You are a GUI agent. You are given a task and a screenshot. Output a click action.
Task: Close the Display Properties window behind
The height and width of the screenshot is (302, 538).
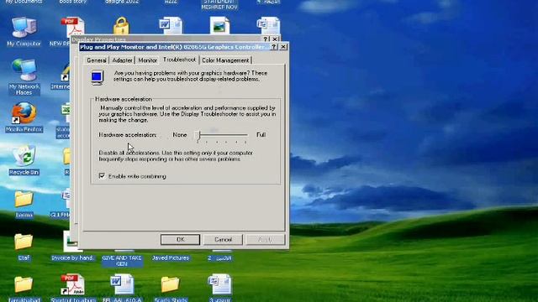click(275, 39)
